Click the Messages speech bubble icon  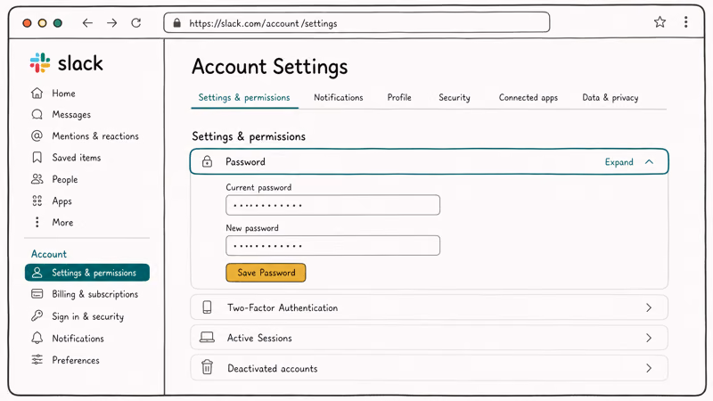(x=37, y=114)
